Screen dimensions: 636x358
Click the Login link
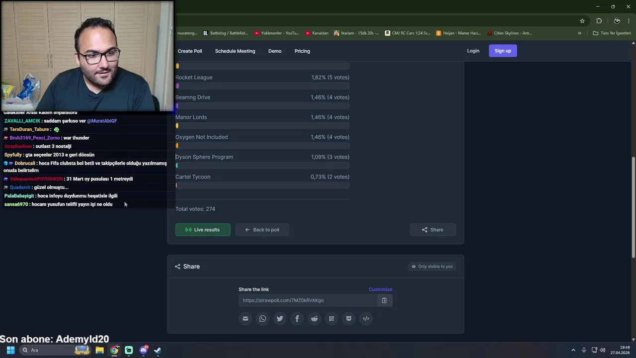pyautogui.click(x=473, y=51)
